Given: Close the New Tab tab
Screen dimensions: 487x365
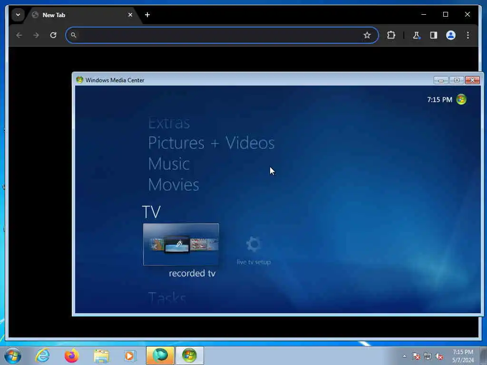Looking at the screenshot, I should 130,15.
